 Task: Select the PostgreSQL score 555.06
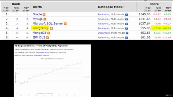(x=145, y=28)
